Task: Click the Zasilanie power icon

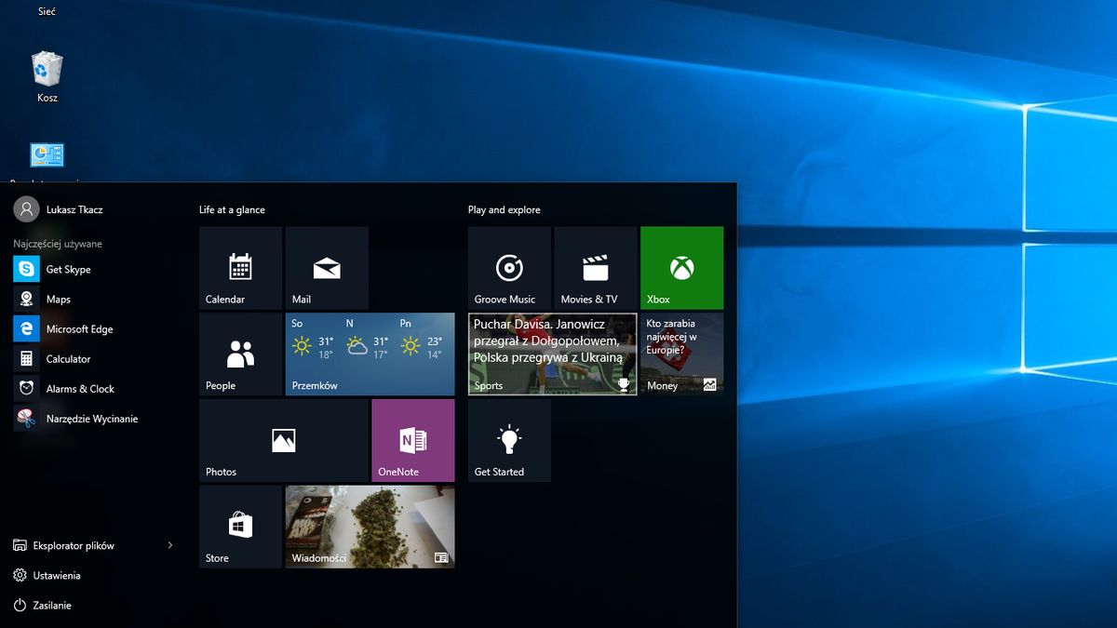Action: pos(20,606)
